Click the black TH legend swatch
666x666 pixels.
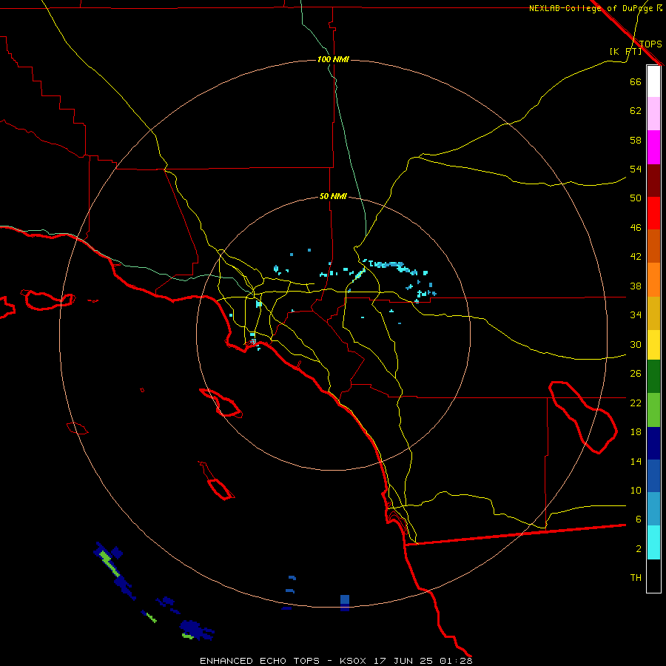653,576
